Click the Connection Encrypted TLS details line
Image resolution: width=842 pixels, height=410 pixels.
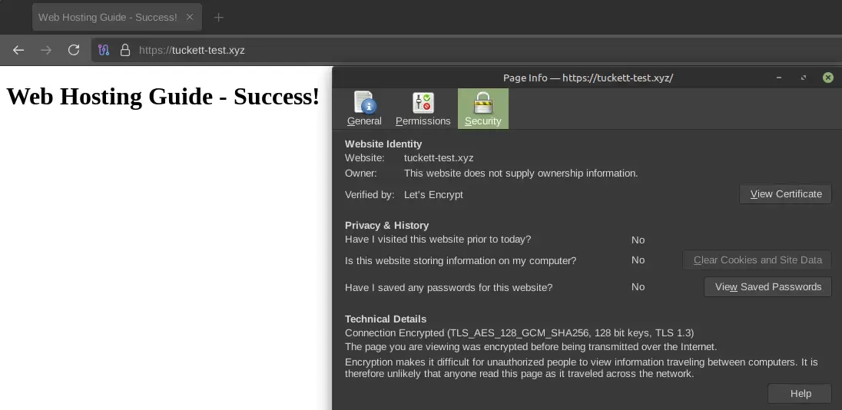[519, 332]
